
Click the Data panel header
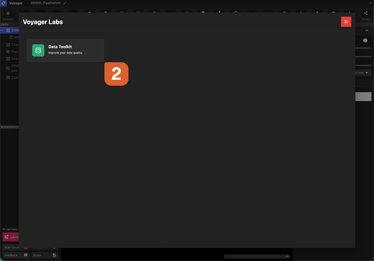[x=10, y=25]
